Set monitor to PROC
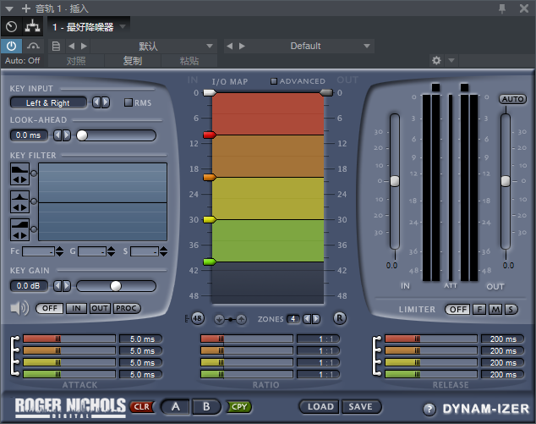 pos(127,308)
